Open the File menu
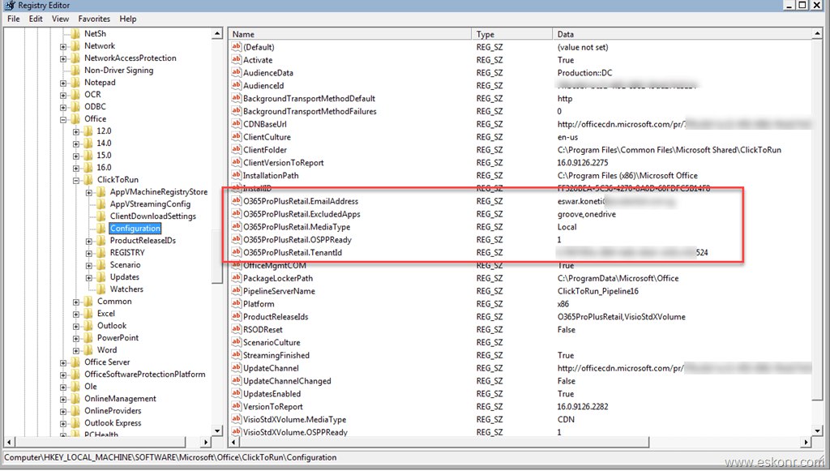This screenshot has width=830, height=471. coord(13,19)
